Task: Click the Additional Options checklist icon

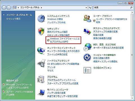Action: click(x=87, y=70)
